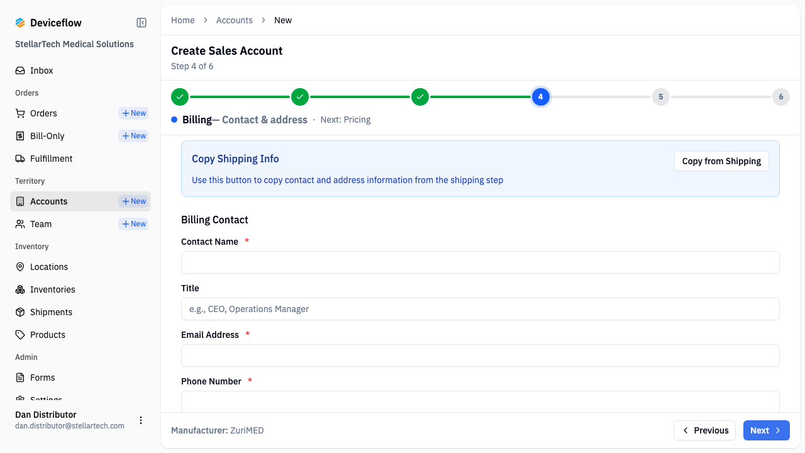Focus the Title input field

coord(480,309)
